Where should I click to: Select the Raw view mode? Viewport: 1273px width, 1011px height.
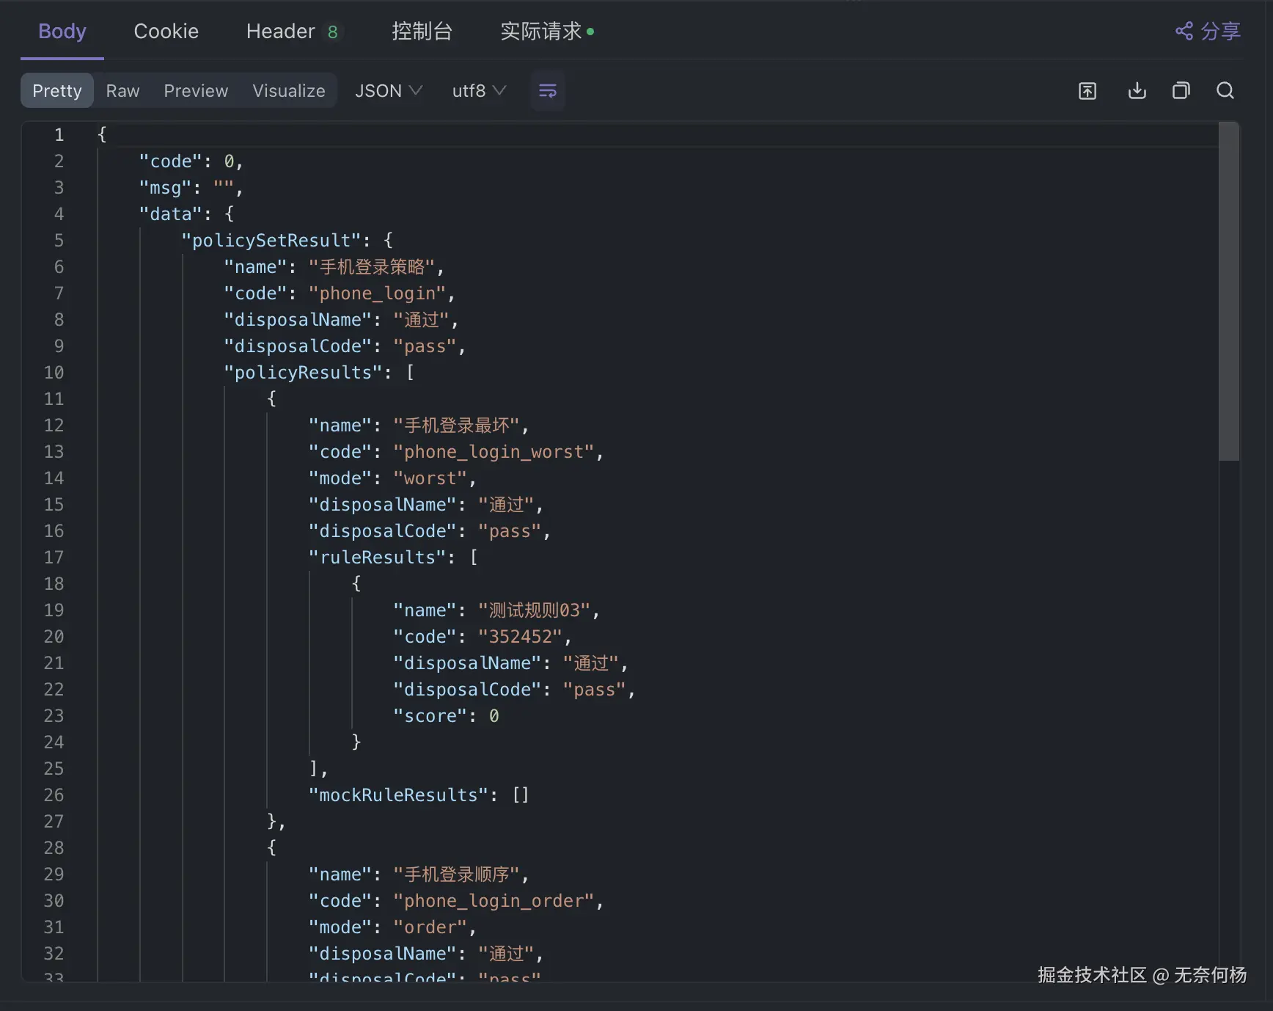click(122, 90)
